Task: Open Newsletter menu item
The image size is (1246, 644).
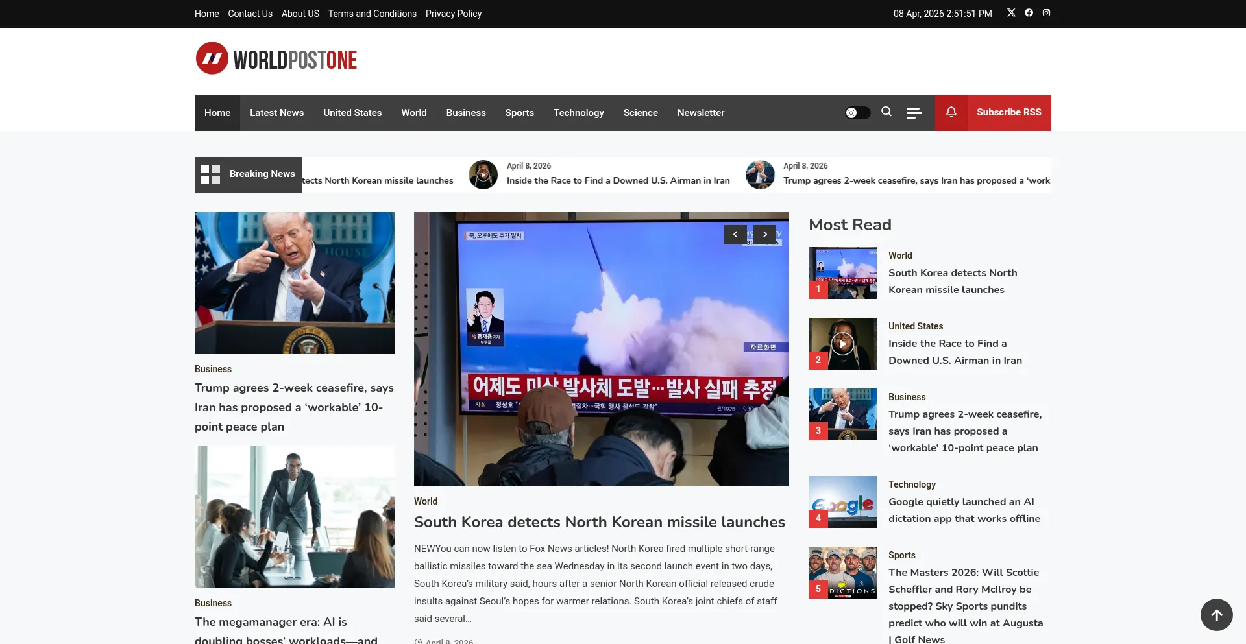Action: click(x=701, y=113)
